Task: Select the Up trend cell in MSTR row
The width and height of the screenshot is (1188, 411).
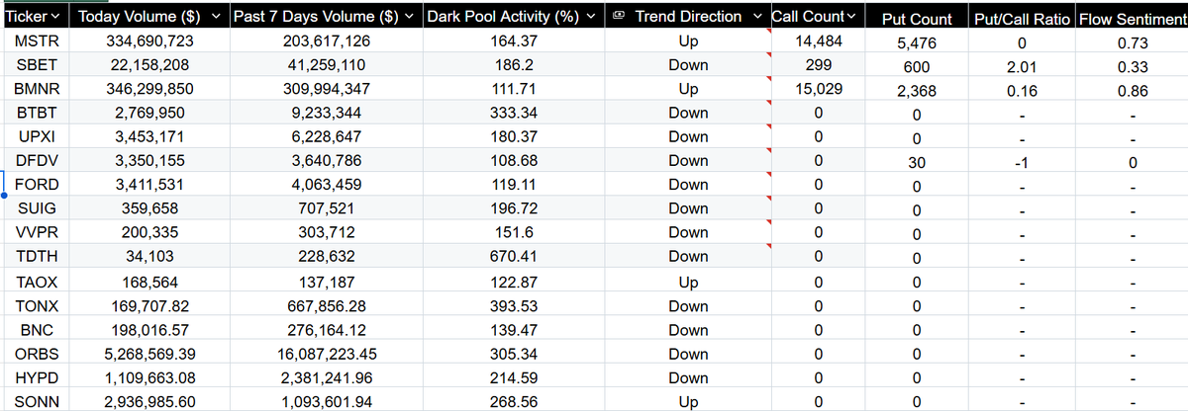Action: pos(688,41)
